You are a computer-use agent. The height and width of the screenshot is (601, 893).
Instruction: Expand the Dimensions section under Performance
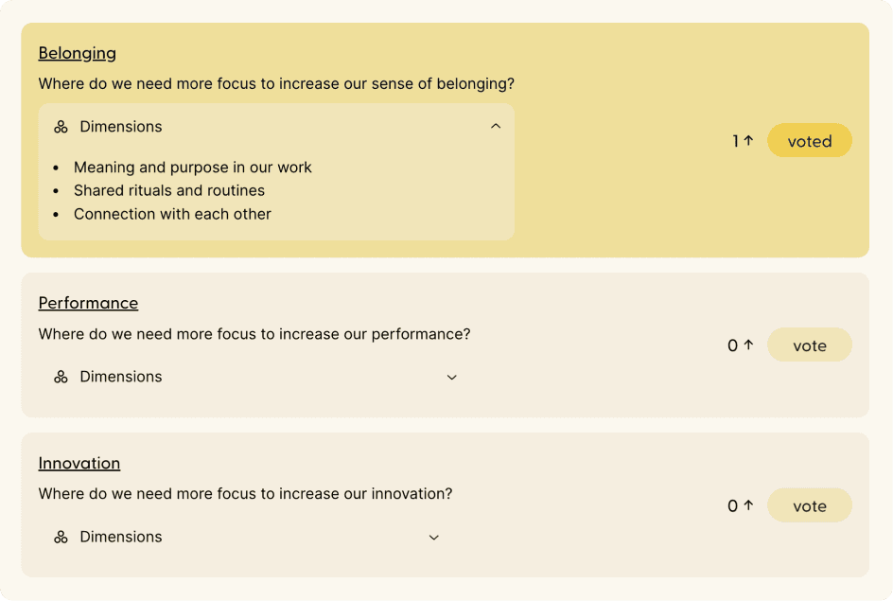point(451,377)
